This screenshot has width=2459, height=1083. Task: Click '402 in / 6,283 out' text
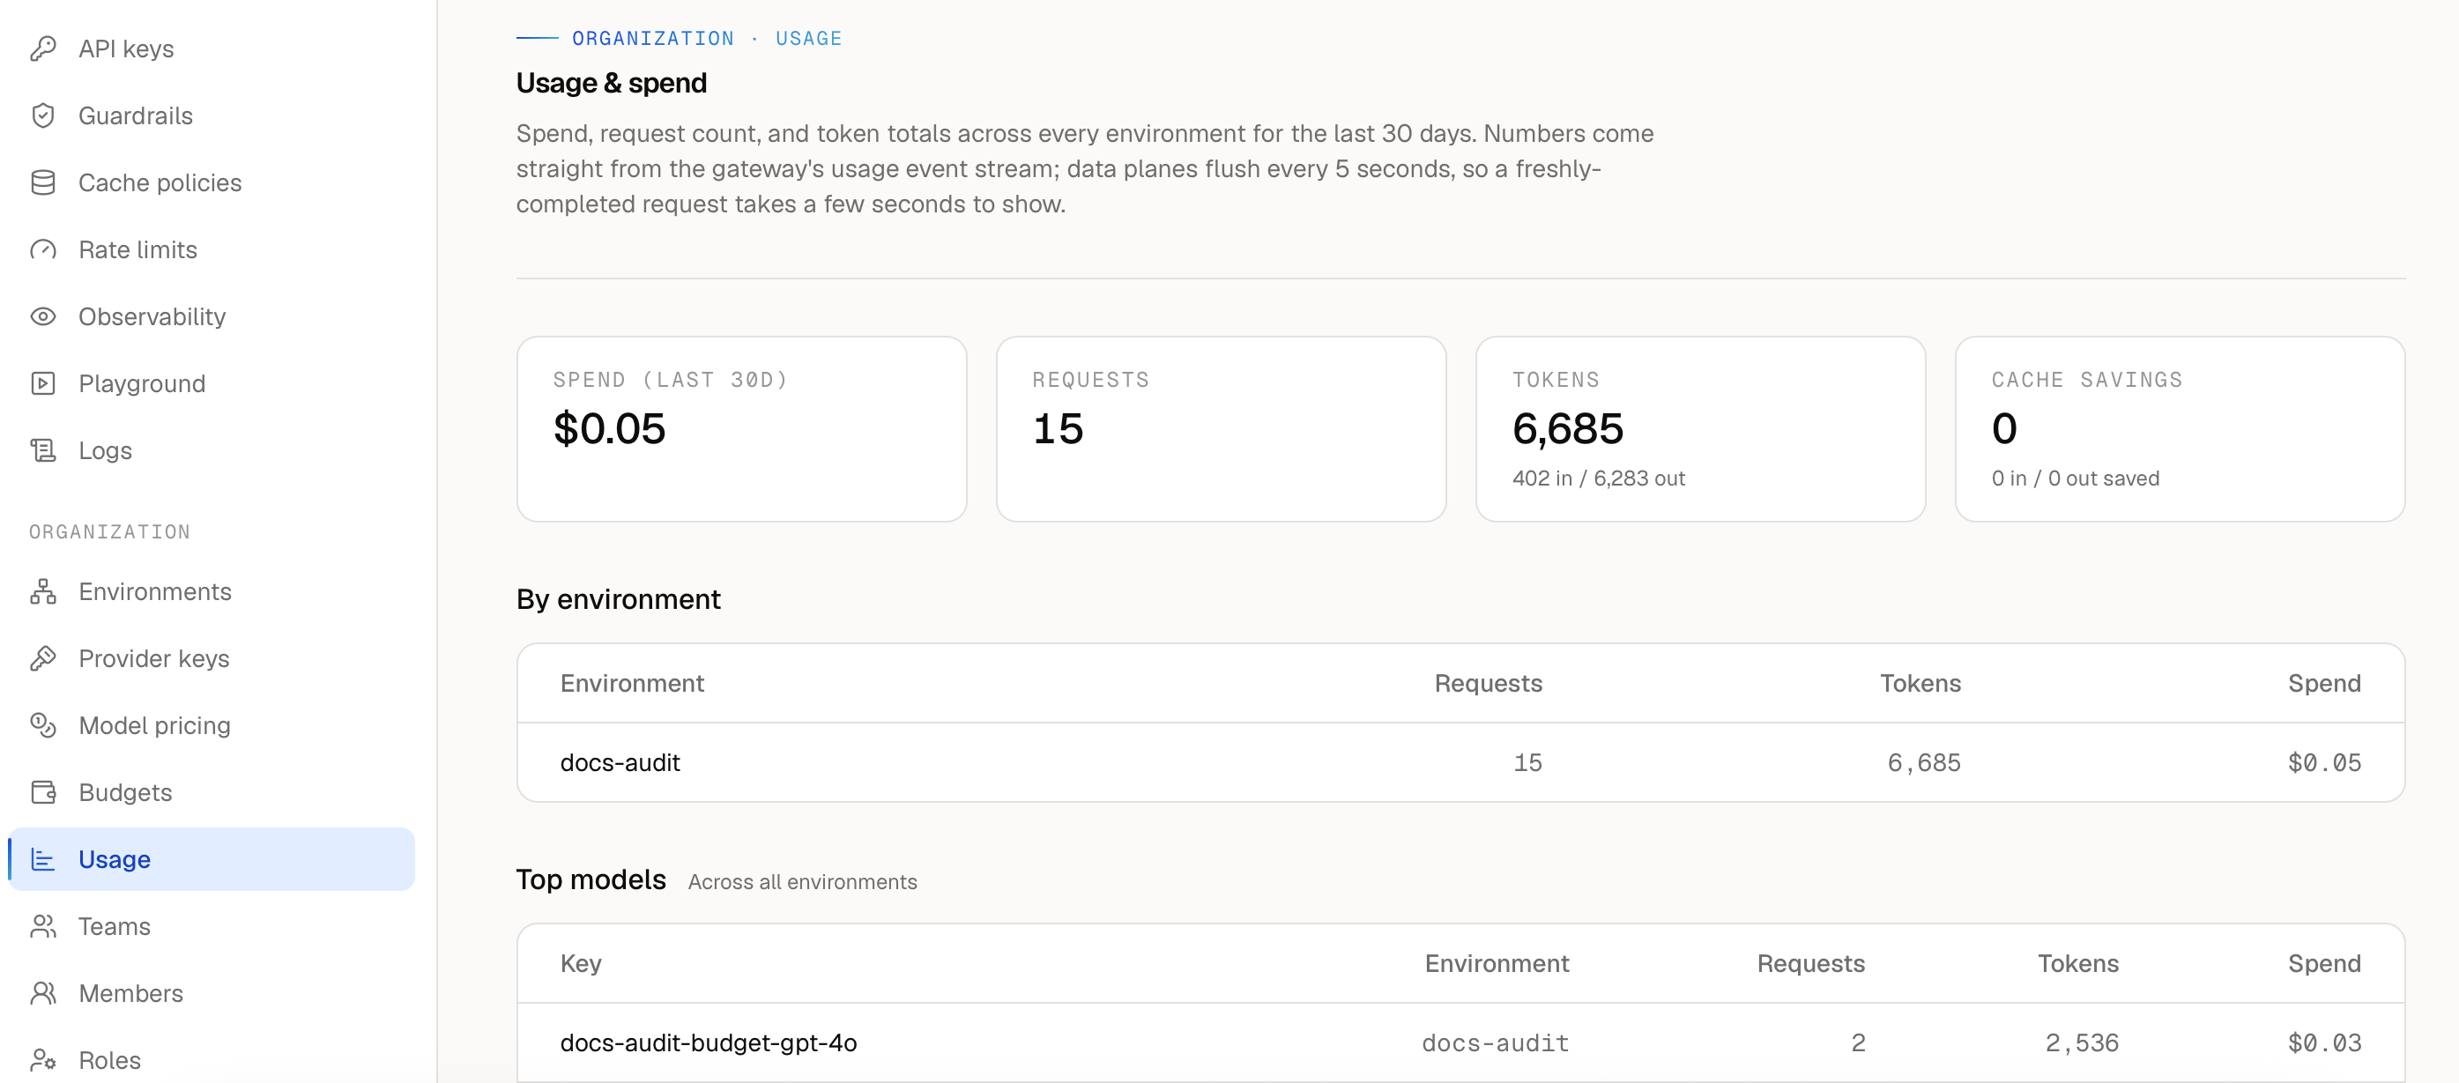(1598, 478)
